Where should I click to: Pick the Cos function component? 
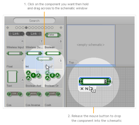15,98
